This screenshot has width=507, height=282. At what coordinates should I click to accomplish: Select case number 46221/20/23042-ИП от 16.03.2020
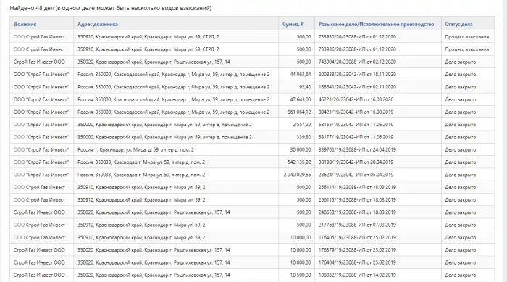(x=356, y=100)
